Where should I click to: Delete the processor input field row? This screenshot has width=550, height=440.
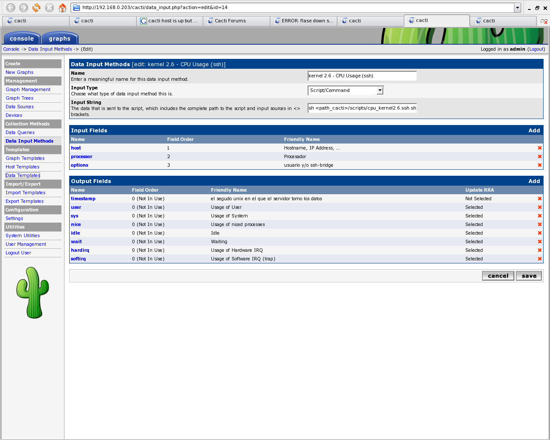point(540,156)
